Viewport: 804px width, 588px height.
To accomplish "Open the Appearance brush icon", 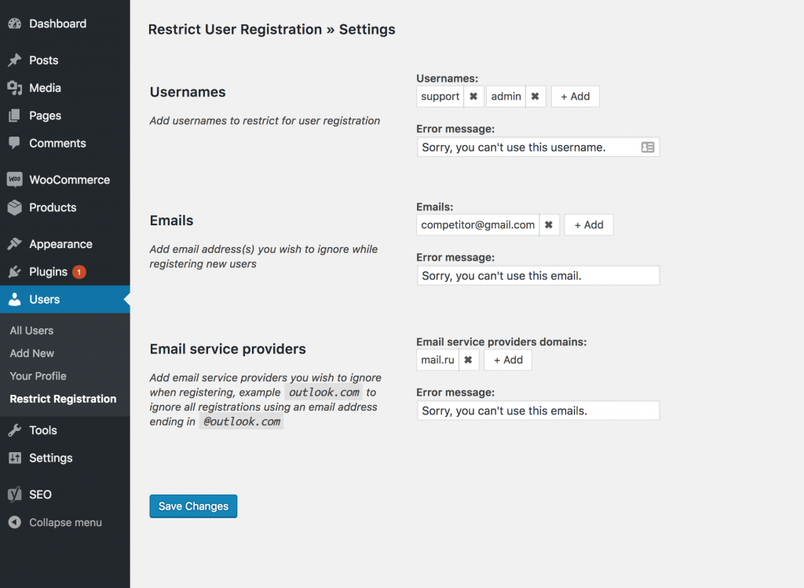I will pyautogui.click(x=15, y=244).
